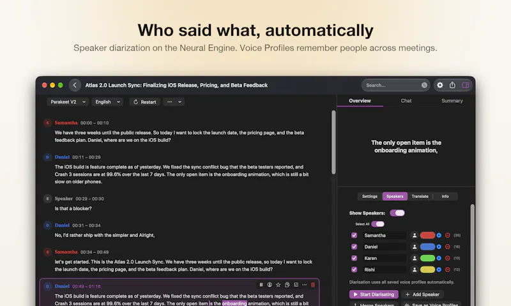
Task: Select the Translate segment
Action: click(420, 196)
